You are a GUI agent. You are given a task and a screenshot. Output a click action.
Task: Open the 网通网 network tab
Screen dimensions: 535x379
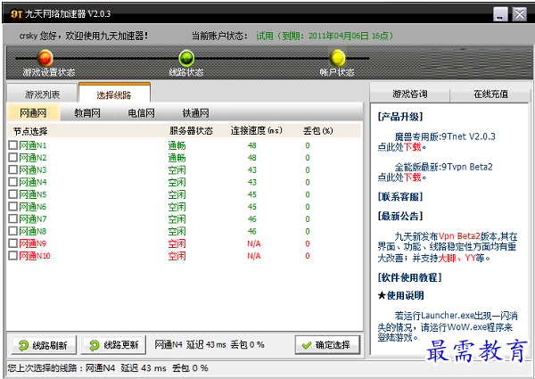coord(33,113)
